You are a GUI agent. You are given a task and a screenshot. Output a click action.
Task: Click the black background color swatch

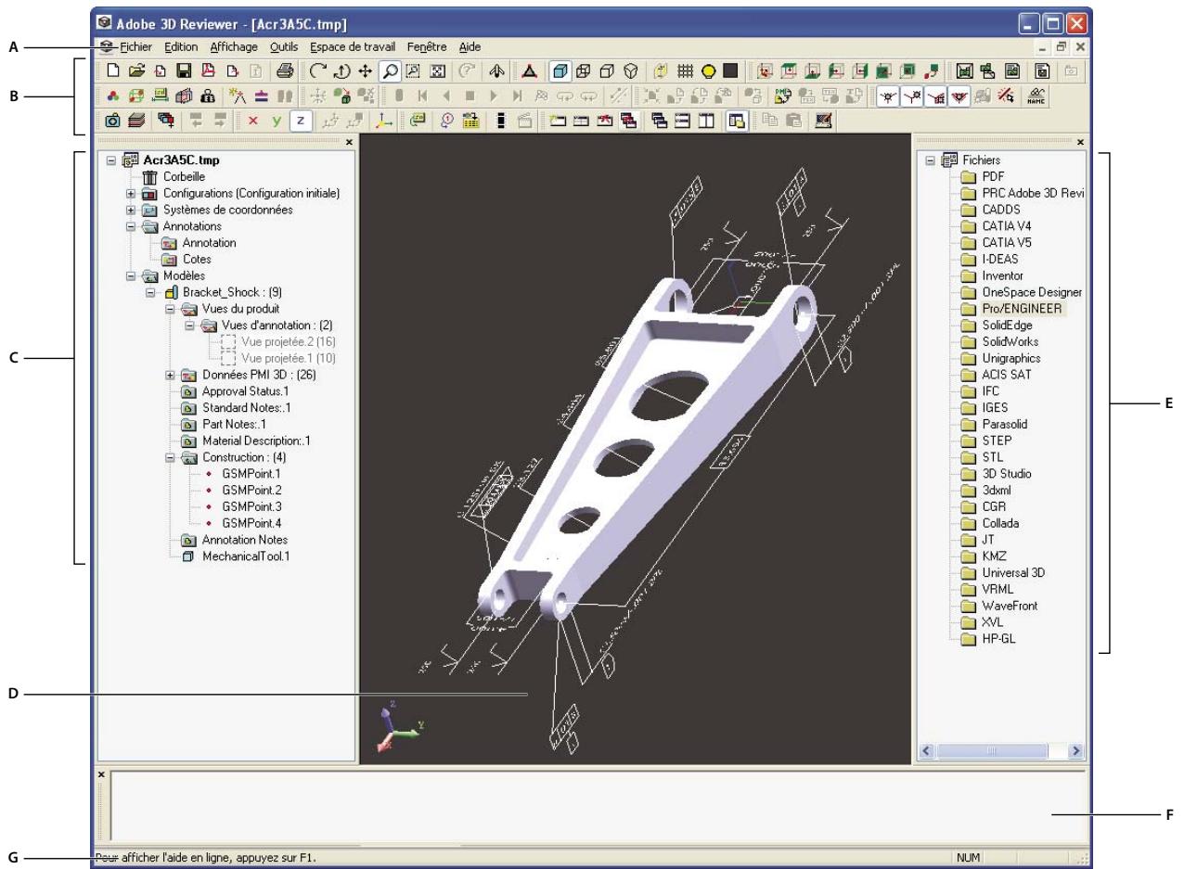tap(730, 70)
